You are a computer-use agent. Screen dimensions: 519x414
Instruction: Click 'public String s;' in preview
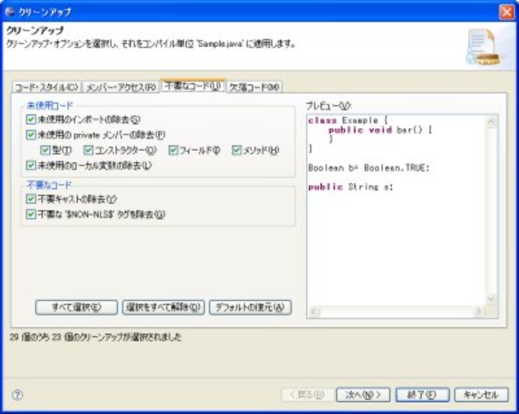(350, 187)
